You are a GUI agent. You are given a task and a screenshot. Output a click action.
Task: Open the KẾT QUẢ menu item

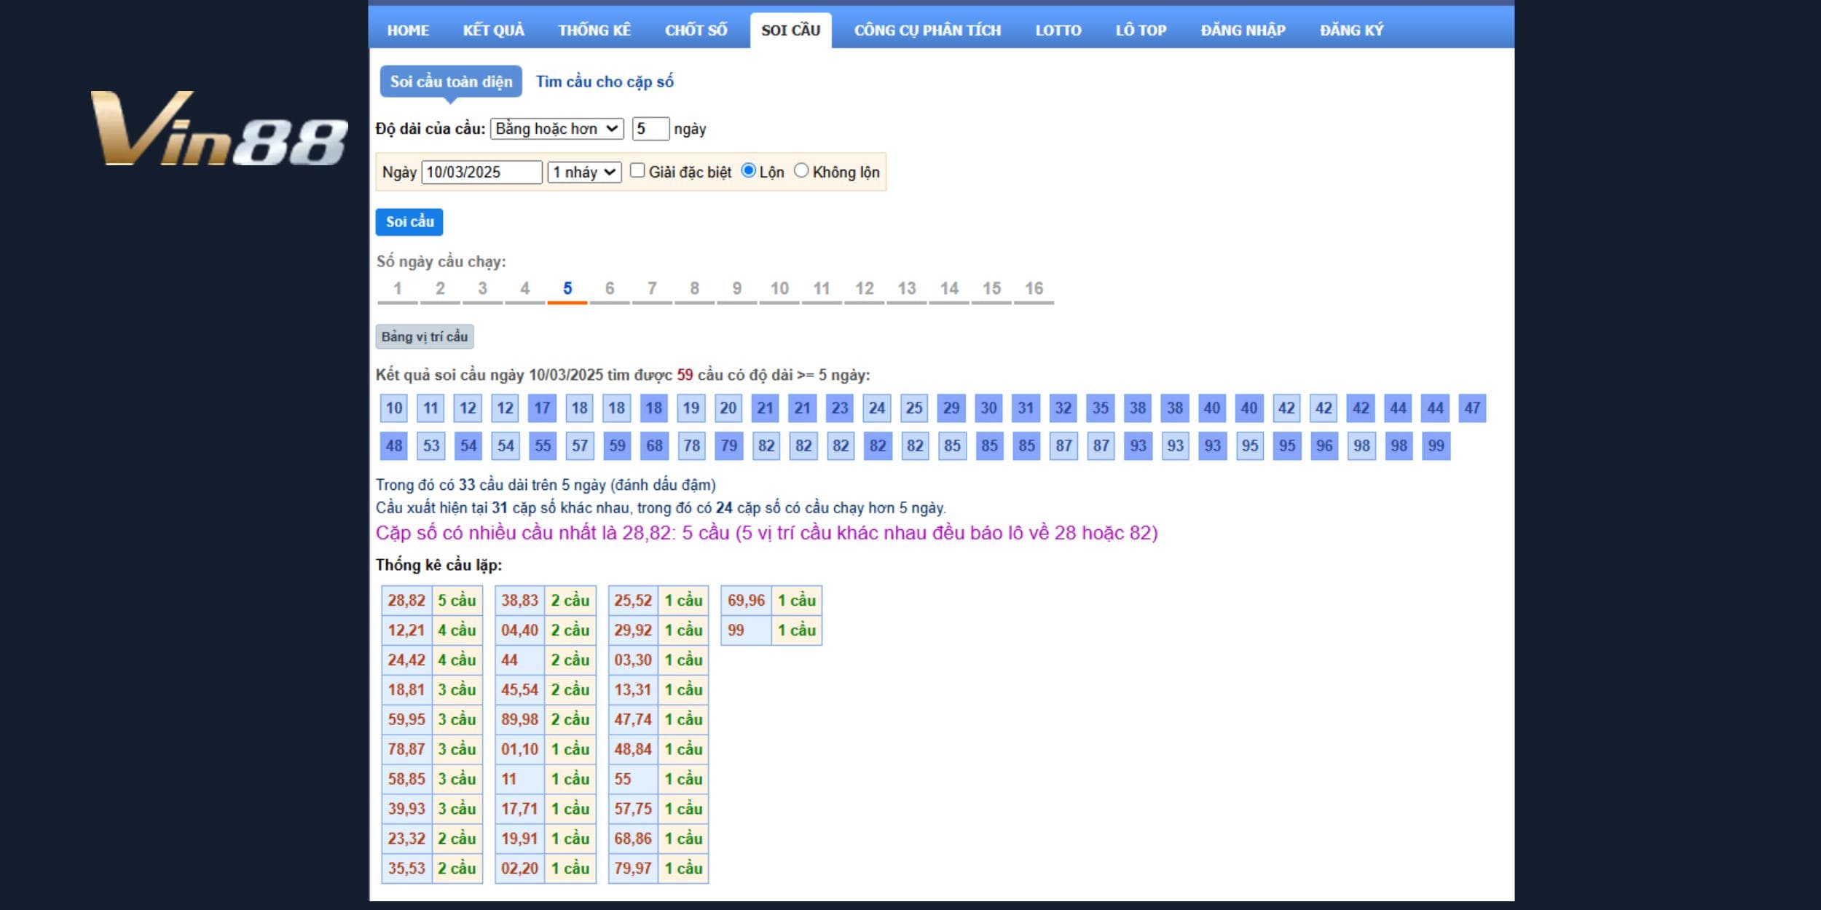click(x=493, y=30)
